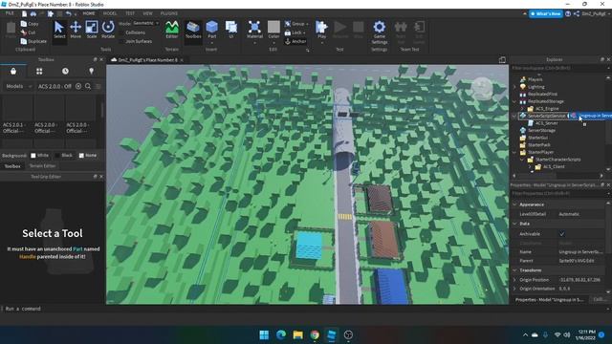Toggle the Collisions checkbox
This screenshot has height=344, width=612.
point(121,32)
